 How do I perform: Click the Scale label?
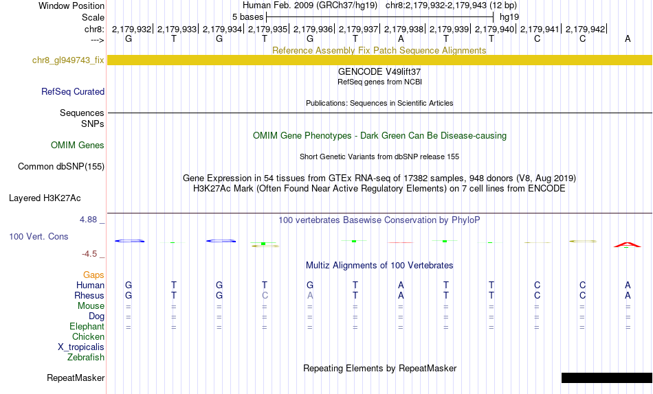93,17
